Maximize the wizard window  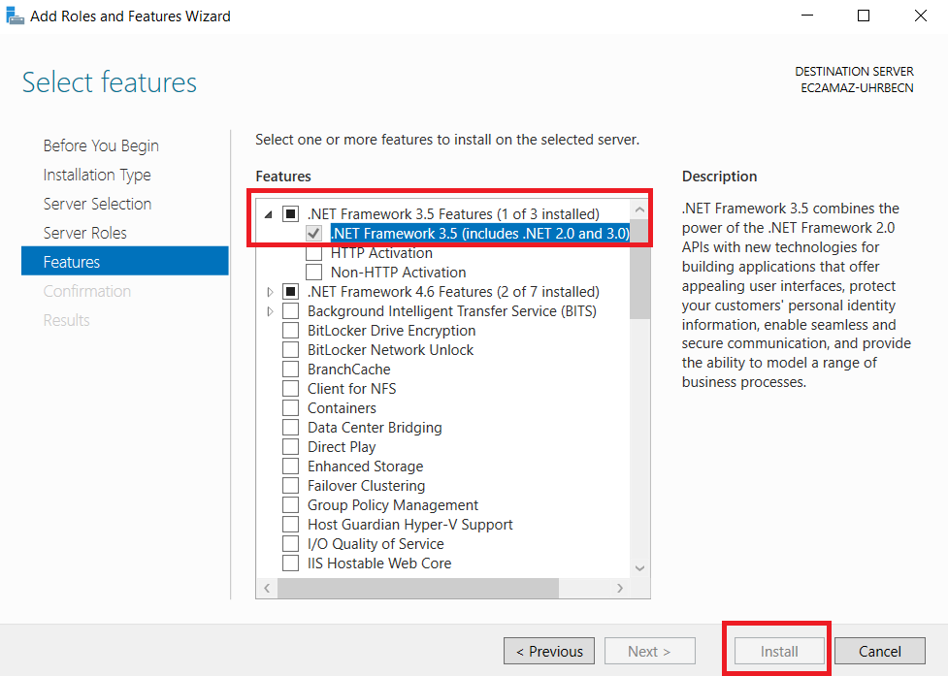point(864,16)
